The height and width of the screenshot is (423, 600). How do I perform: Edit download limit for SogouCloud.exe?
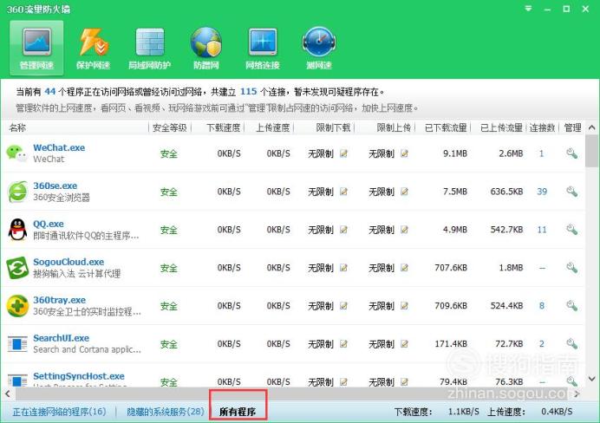click(x=343, y=267)
